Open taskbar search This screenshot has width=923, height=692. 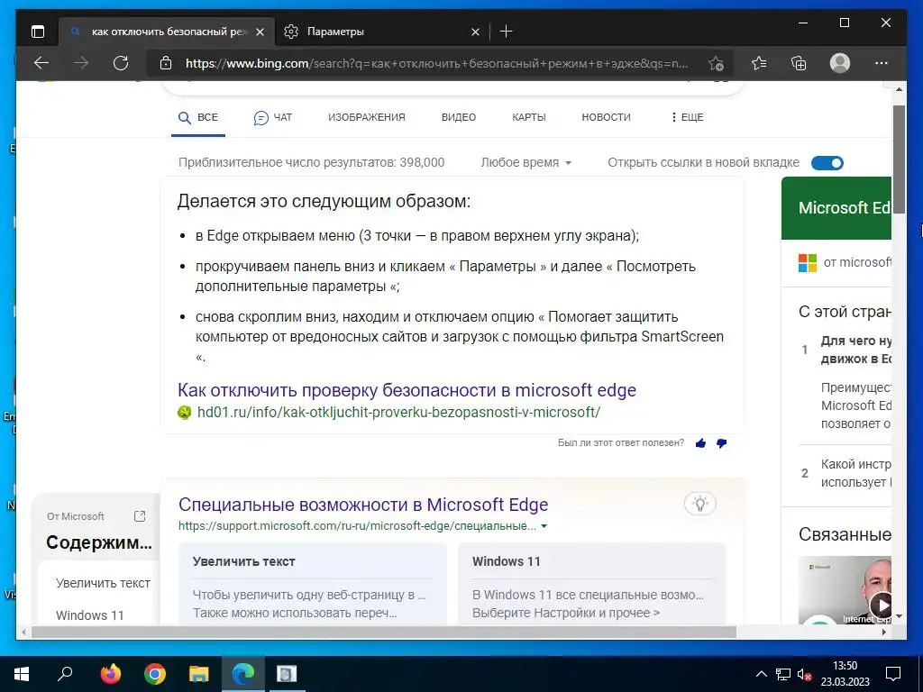click(x=65, y=674)
